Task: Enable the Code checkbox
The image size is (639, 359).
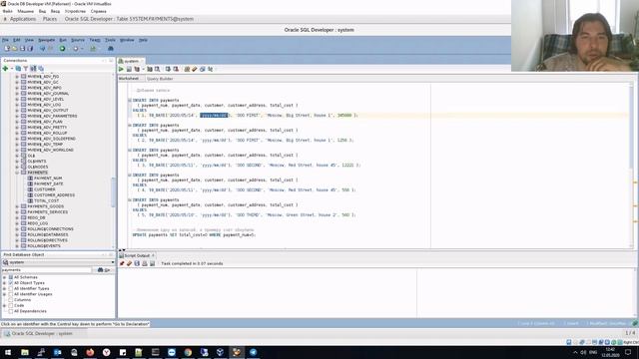Action: click(11, 305)
